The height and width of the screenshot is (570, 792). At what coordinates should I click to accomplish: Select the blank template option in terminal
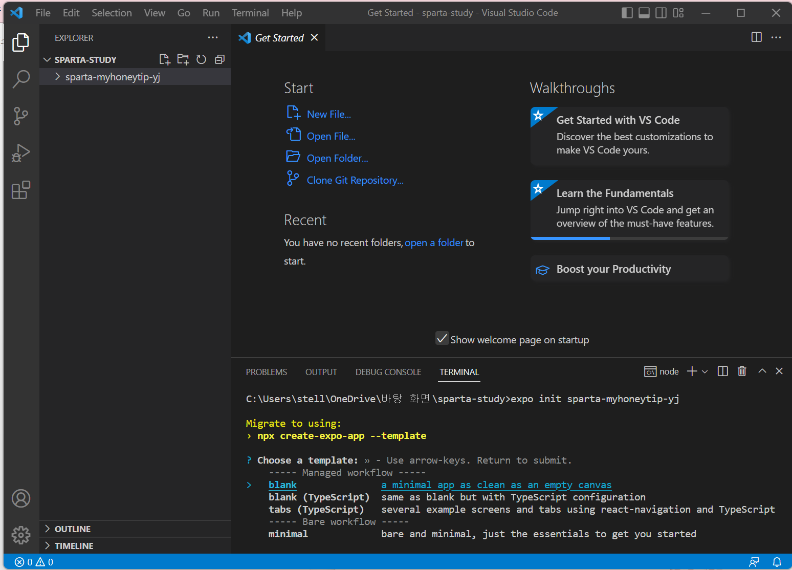pos(282,485)
